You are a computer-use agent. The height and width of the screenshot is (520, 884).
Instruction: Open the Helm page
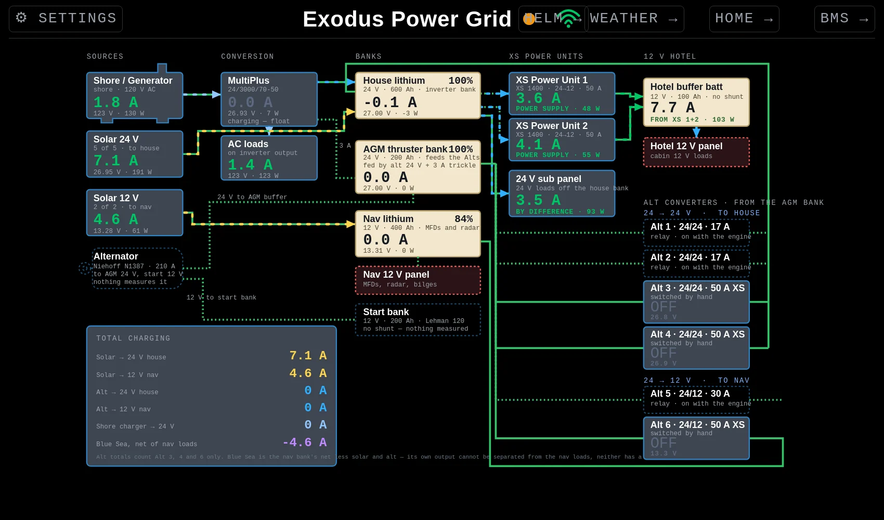coord(553,19)
